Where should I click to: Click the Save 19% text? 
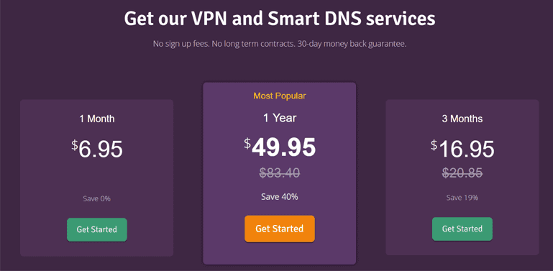[x=462, y=198]
